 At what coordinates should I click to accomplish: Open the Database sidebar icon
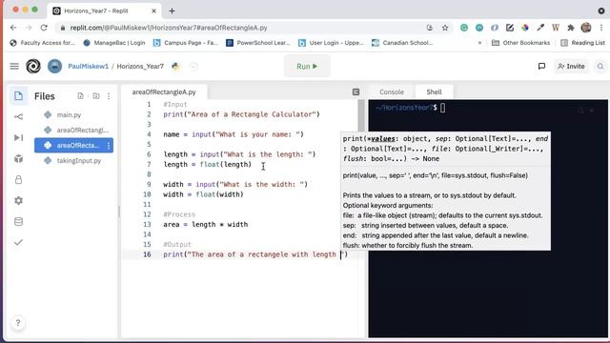point(18,222)
